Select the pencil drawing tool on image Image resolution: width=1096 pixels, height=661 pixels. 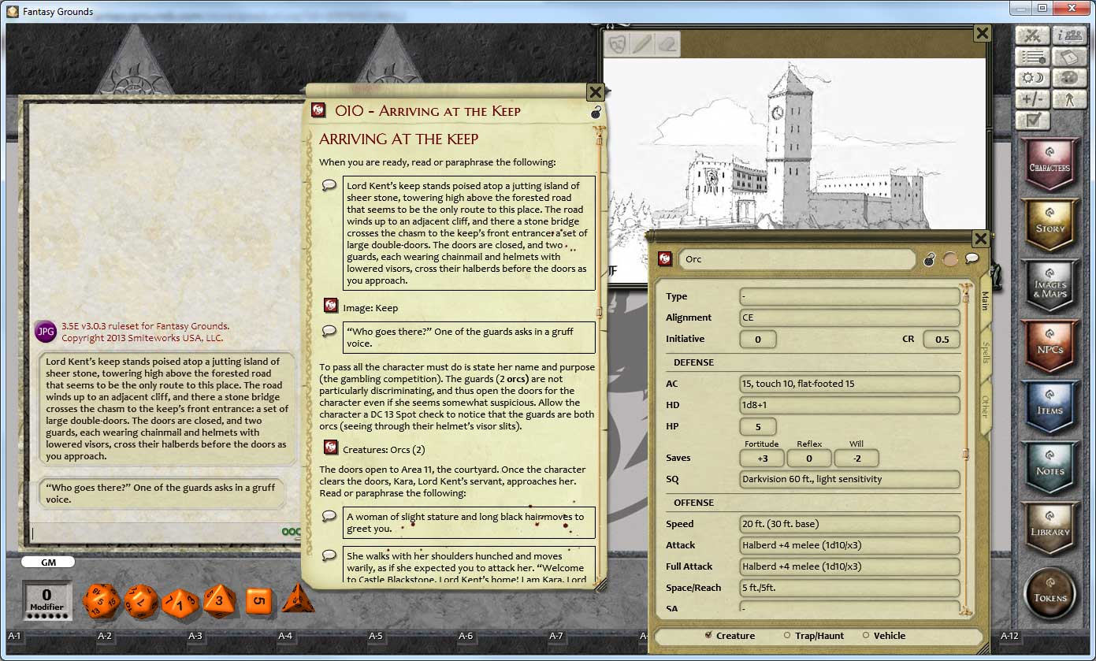643,44
